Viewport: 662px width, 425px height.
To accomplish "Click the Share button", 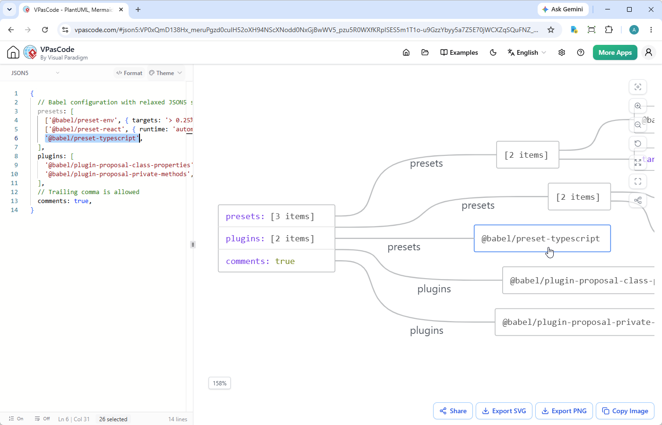I will point(453,411).
